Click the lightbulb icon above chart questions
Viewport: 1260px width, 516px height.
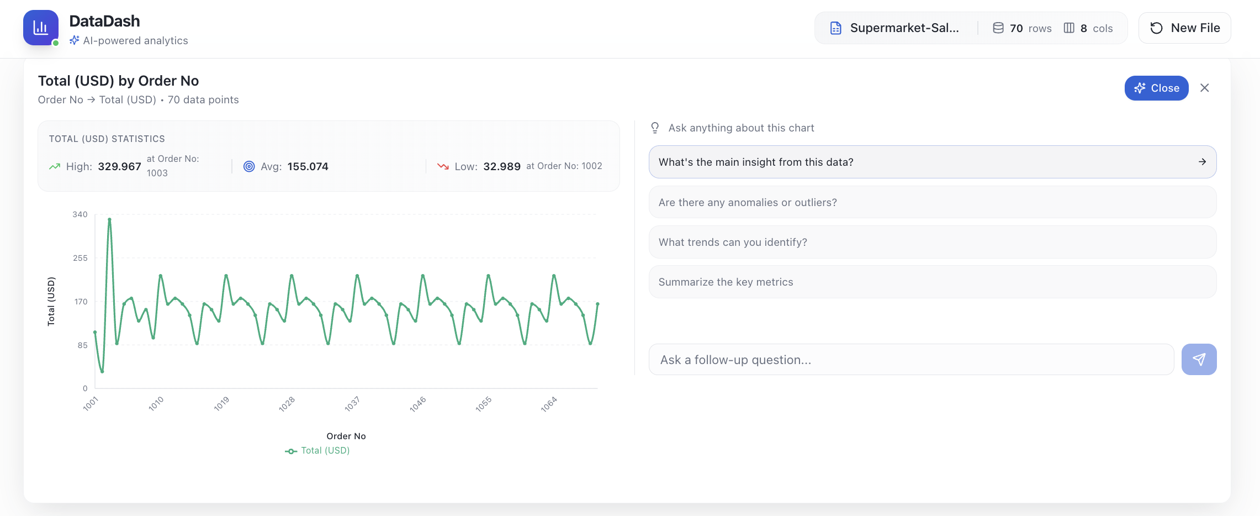point(655,127)
